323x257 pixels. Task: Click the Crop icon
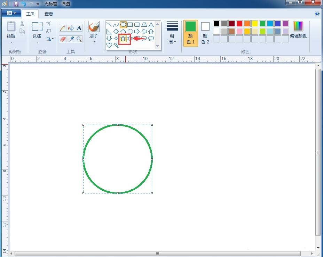49,23
